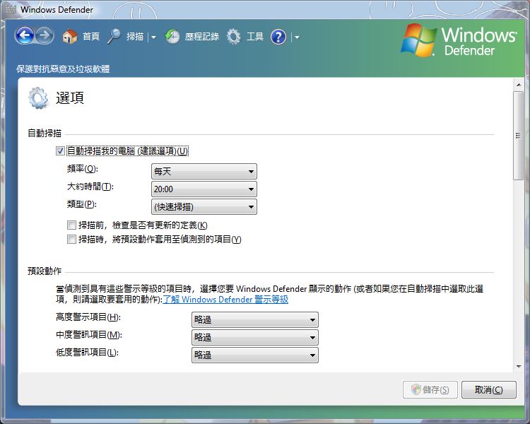The height and width of the screenshot is (424, 530).
Task: Open the 類型 dropdown showing 快速掃描
Action: pyautogui.click(x=204, y=206)
